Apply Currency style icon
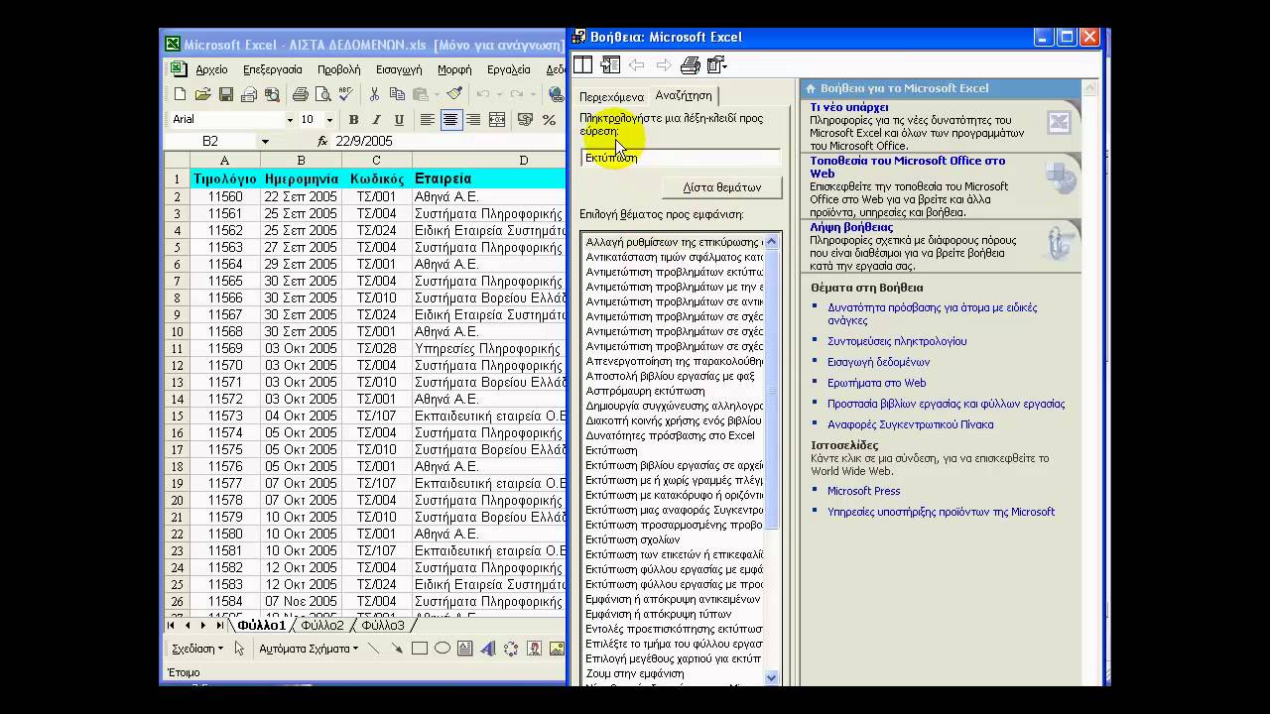The width and height of the screenshot is (1270, 714). (525, 119)
